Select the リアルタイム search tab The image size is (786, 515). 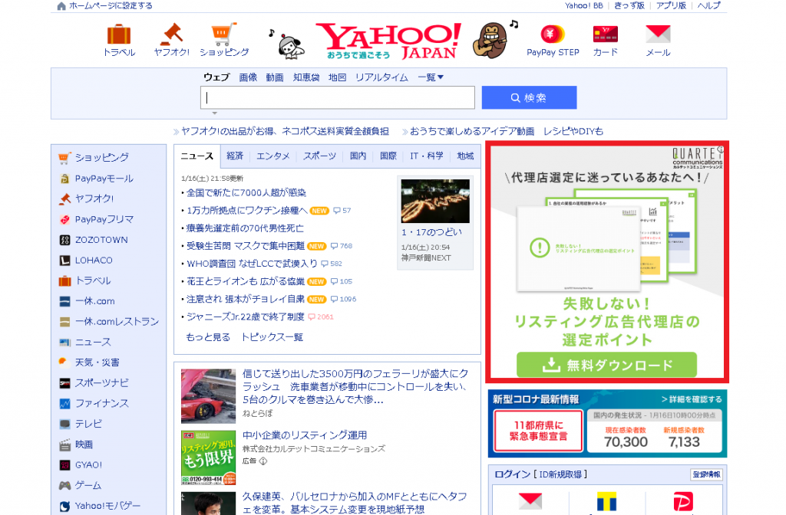381,77
